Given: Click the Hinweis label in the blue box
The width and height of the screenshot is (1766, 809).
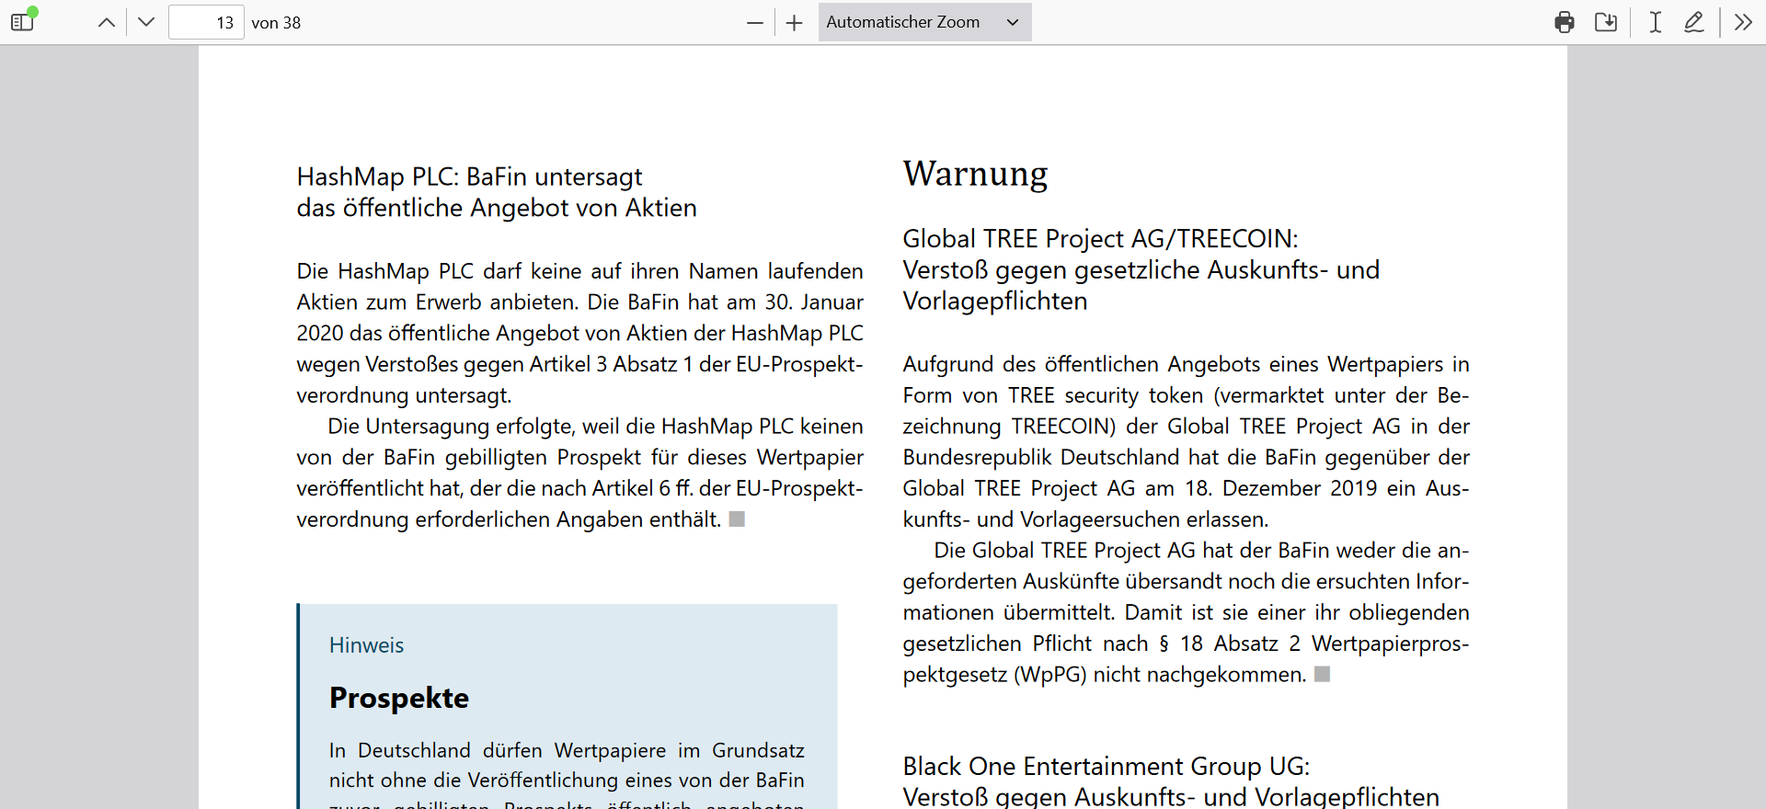Looking at the screenshot, I should click(366, 645).
